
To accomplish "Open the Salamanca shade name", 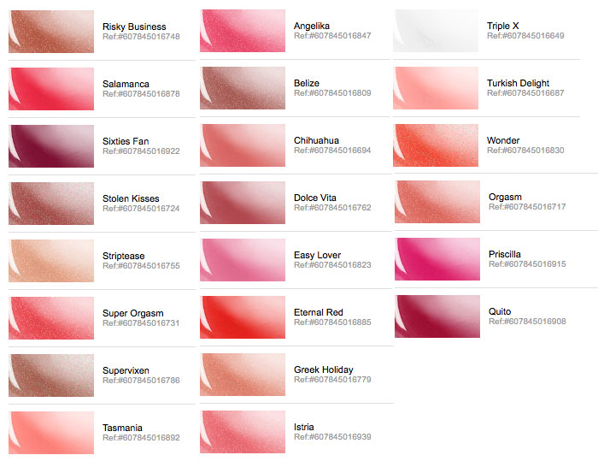I will (126, 84).
